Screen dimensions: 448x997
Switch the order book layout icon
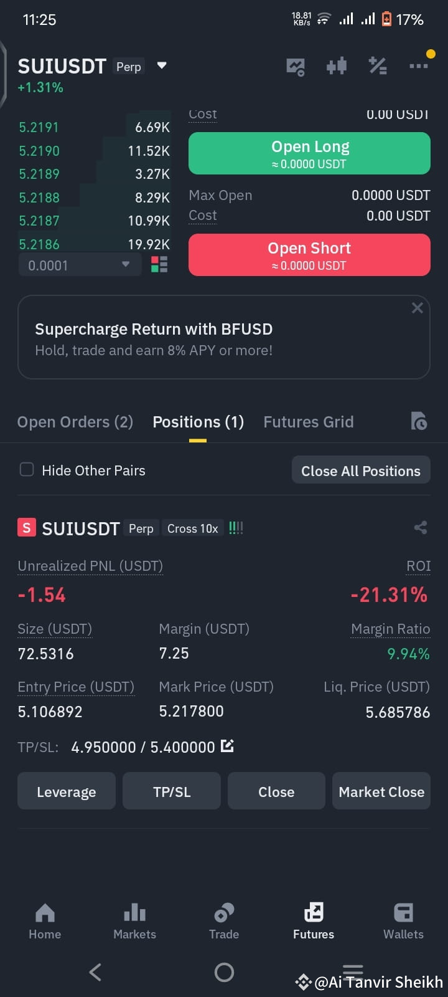click(159, 265)
